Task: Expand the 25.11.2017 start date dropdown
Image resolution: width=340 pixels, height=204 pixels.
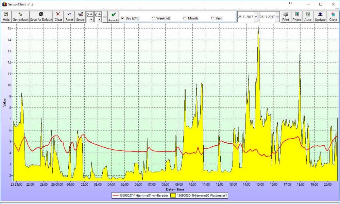Action: tap(256, 17)
